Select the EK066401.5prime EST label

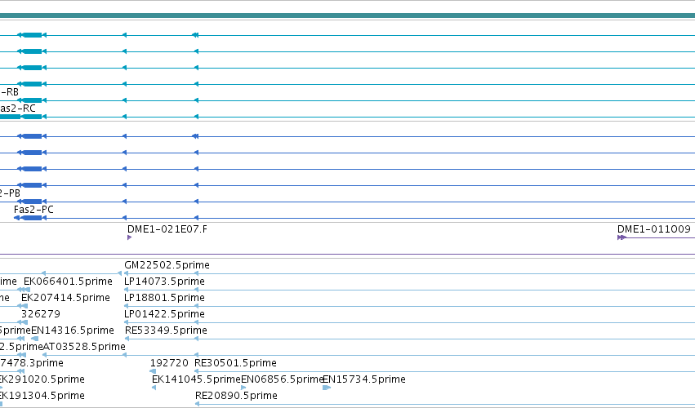click(68, 282)
